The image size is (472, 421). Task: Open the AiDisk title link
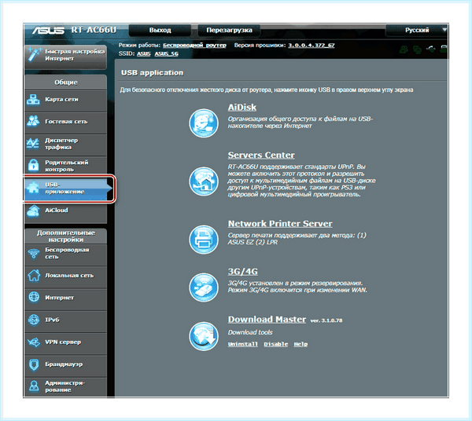point(242,108)
